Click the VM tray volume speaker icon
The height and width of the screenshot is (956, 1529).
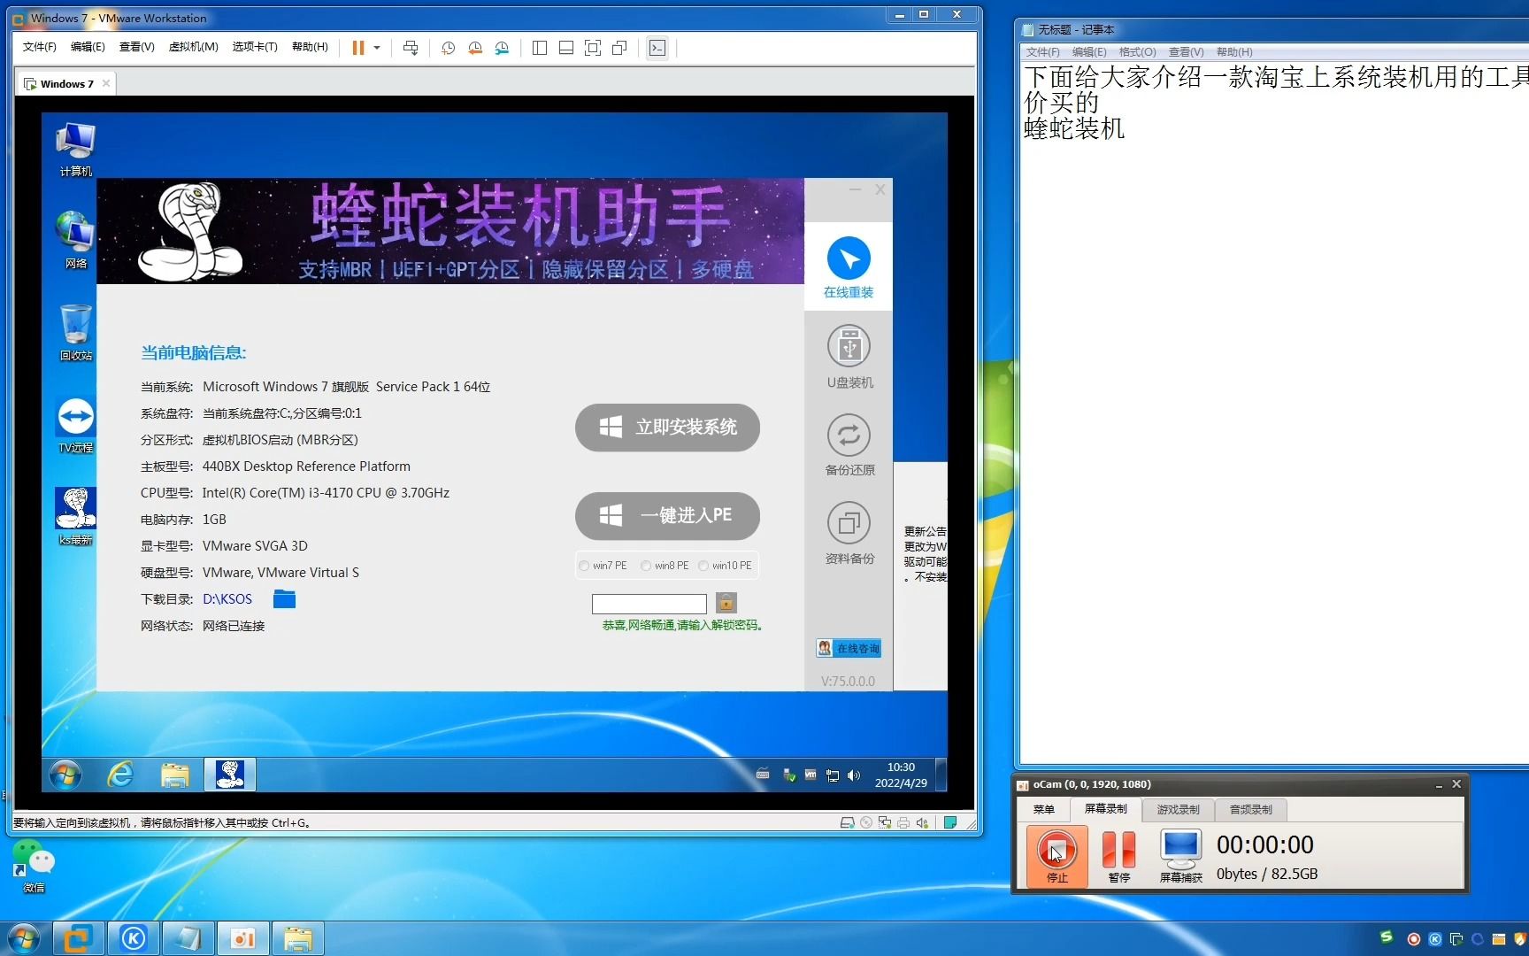point(853,775)
